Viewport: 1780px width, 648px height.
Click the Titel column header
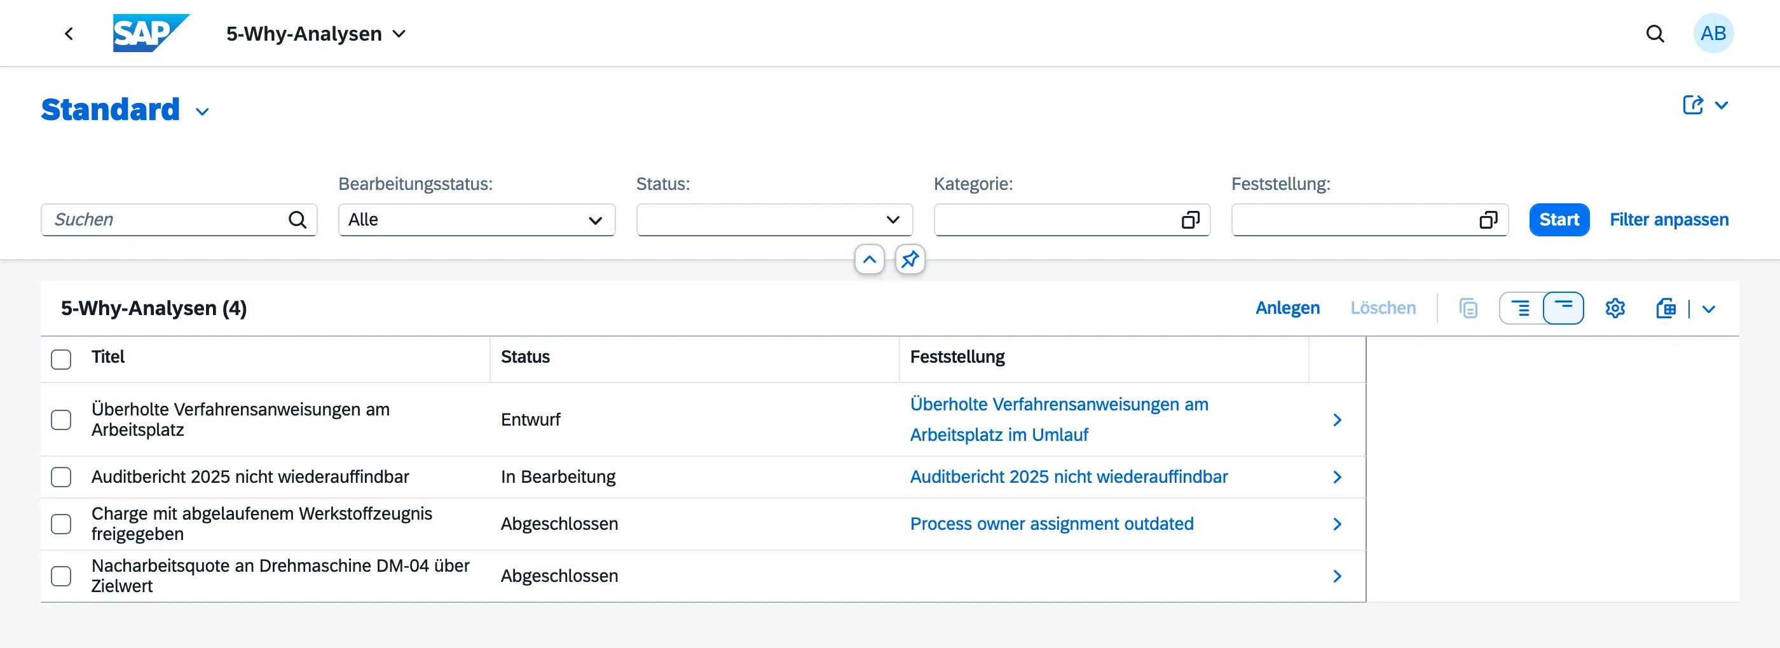(x=108, y=357)
